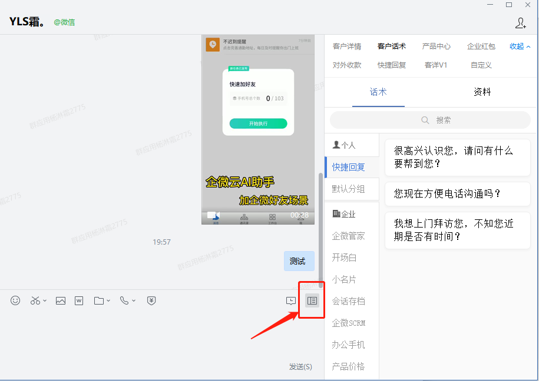This screenshot has height=381, width=539.
Task: Open the screenshot options dropdown arrow
Action: pyautogui.click(x=45, y=300)
